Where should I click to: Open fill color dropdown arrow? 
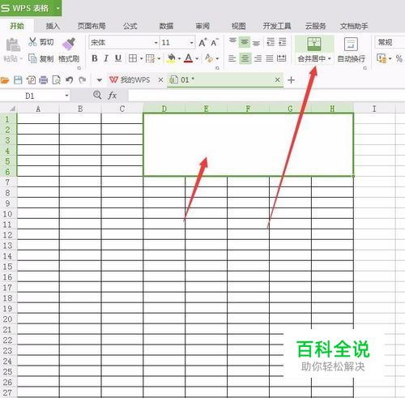point(179,58)
